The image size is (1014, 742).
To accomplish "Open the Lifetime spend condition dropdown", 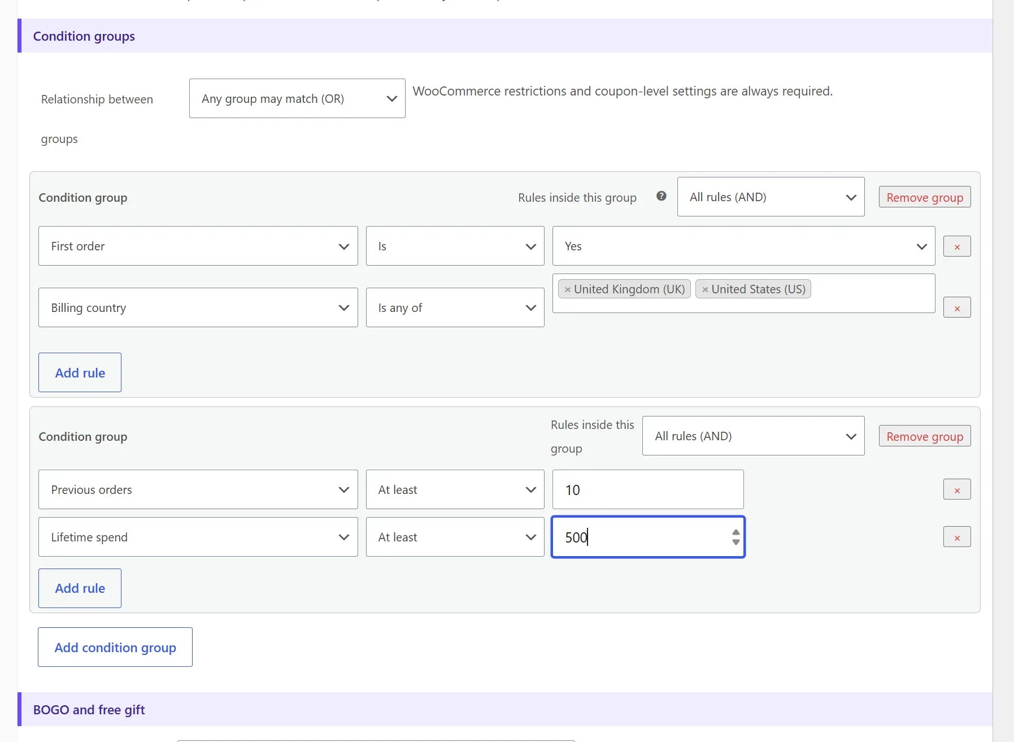I will click(x=198, y=537).
